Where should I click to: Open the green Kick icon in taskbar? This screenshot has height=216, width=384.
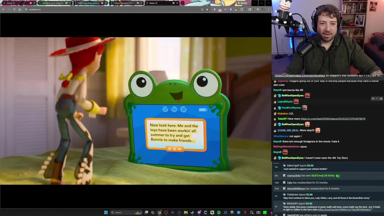coord(265,212)
